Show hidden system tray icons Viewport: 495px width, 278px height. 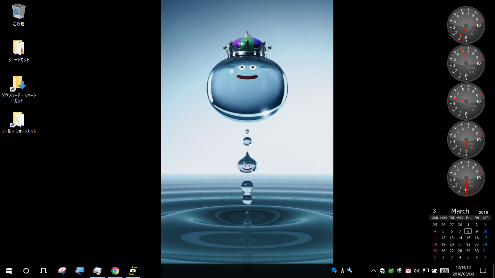374,270
